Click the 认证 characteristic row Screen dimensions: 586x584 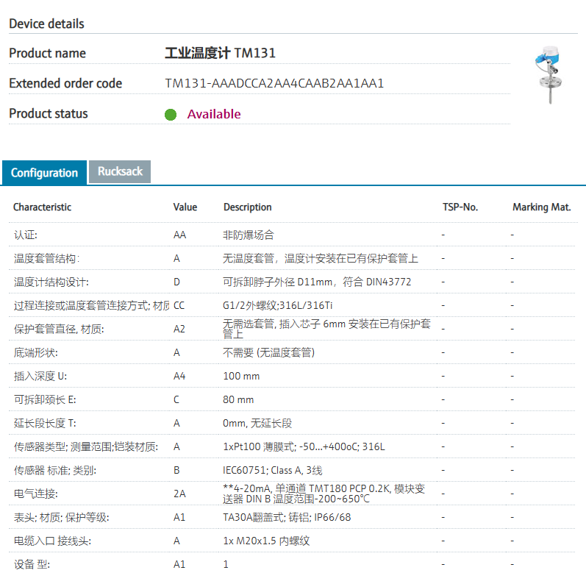point(26,235)
